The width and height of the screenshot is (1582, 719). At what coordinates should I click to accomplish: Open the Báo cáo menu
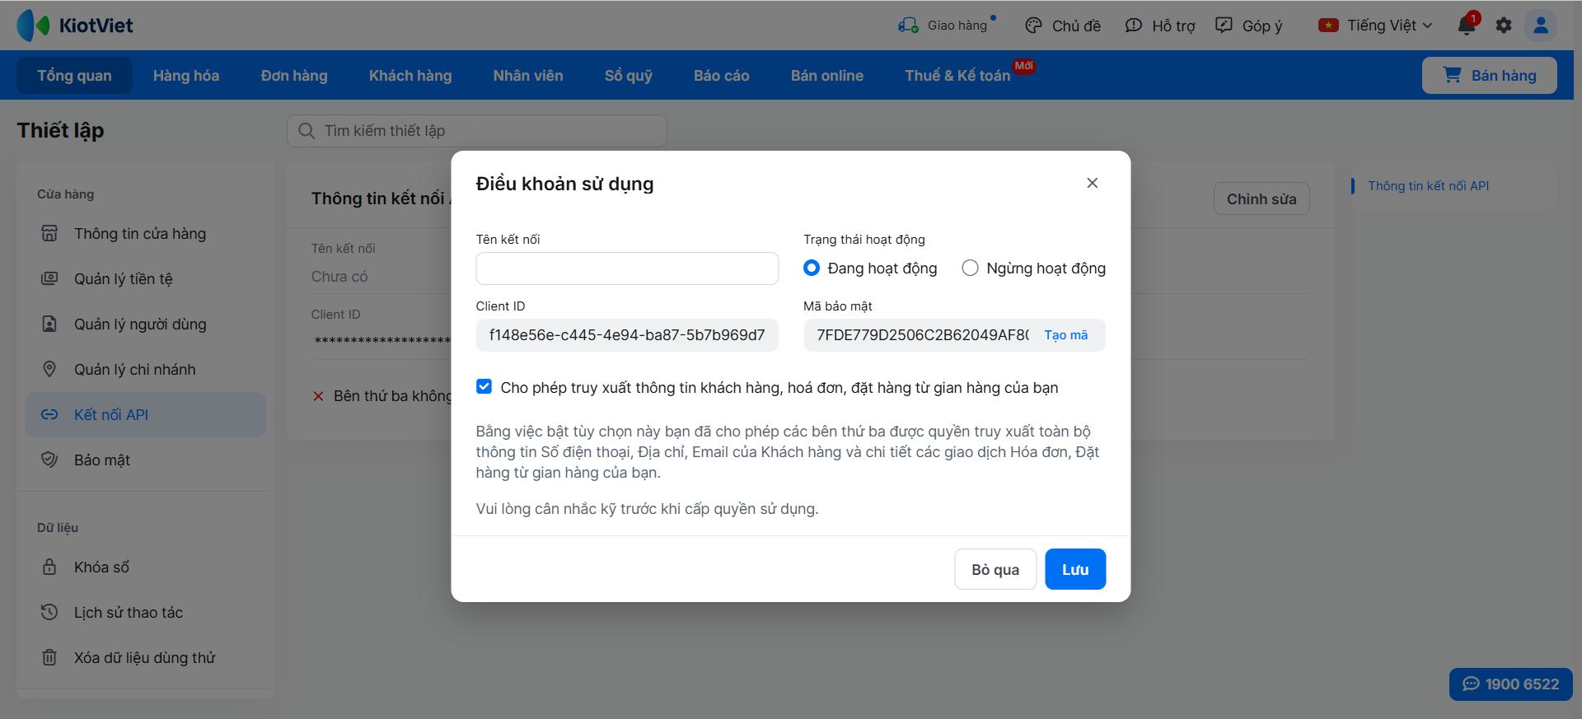click(x=721, y=76)
